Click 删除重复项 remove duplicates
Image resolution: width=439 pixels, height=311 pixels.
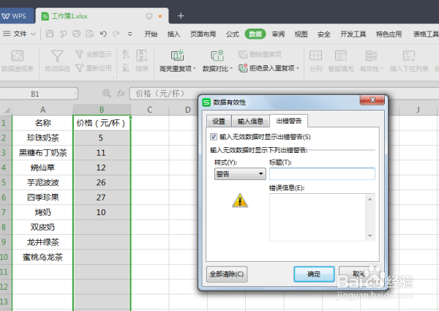pyautogui.click(x=260, y=54)
